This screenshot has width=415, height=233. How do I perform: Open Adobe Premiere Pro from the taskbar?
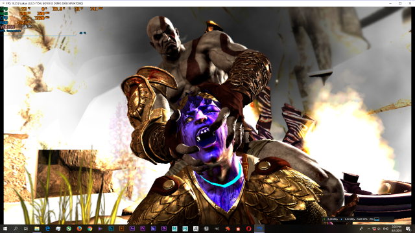click(x=143, y=228)
